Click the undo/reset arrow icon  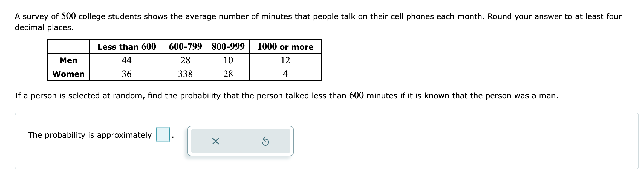pyautogui.click(x=265, y=141)
